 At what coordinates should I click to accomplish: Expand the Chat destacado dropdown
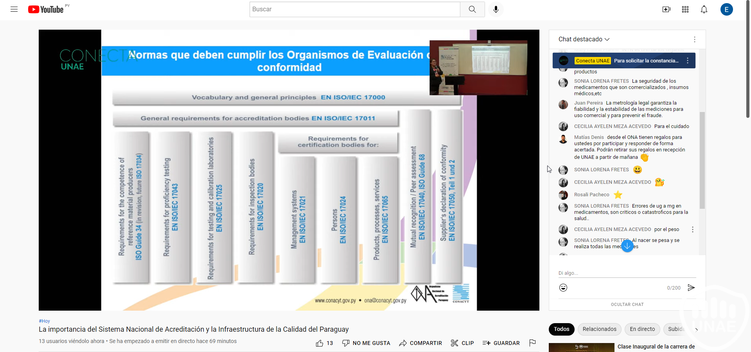(584, 39)
